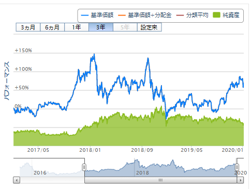Click the scrollbar right arrow
The width and height of the screenshot is (251, 189).
click(x=240, y=180)
